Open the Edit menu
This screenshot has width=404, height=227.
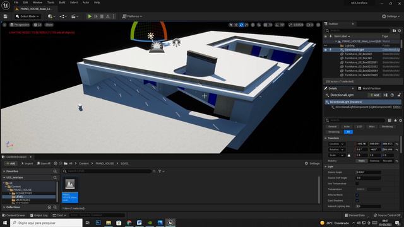click(25, 3)
